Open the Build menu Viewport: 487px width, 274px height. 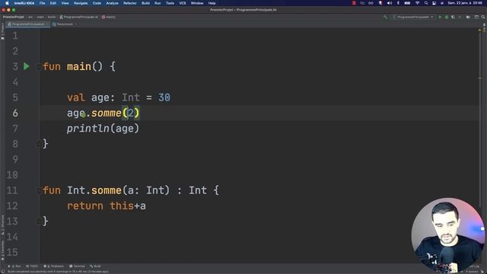[x=145, y=3]
